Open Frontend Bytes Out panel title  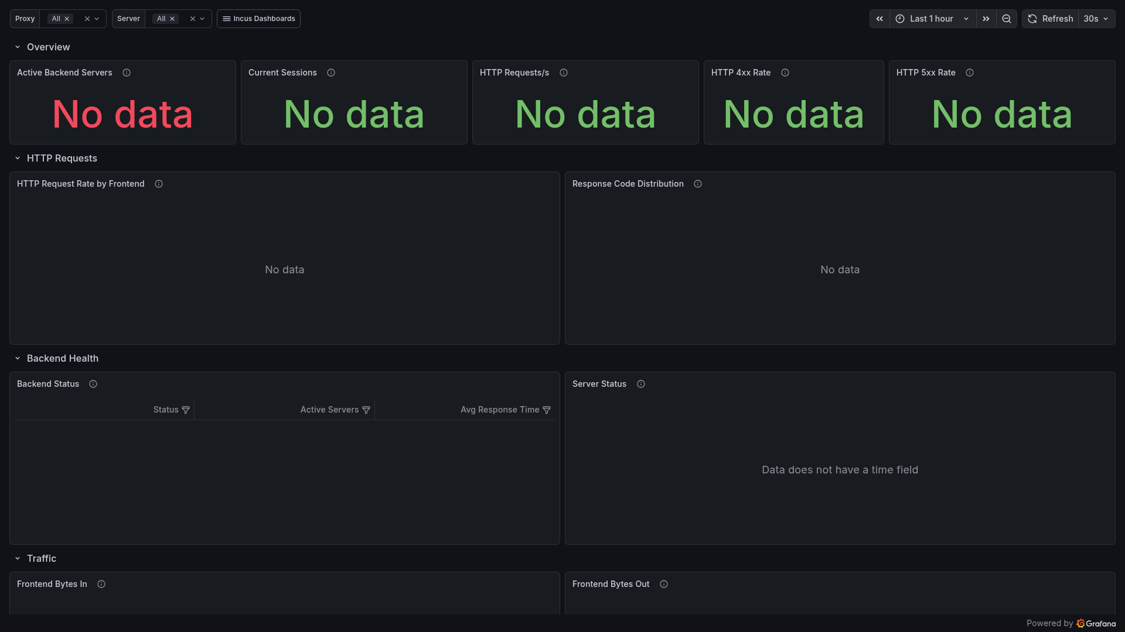611,584
